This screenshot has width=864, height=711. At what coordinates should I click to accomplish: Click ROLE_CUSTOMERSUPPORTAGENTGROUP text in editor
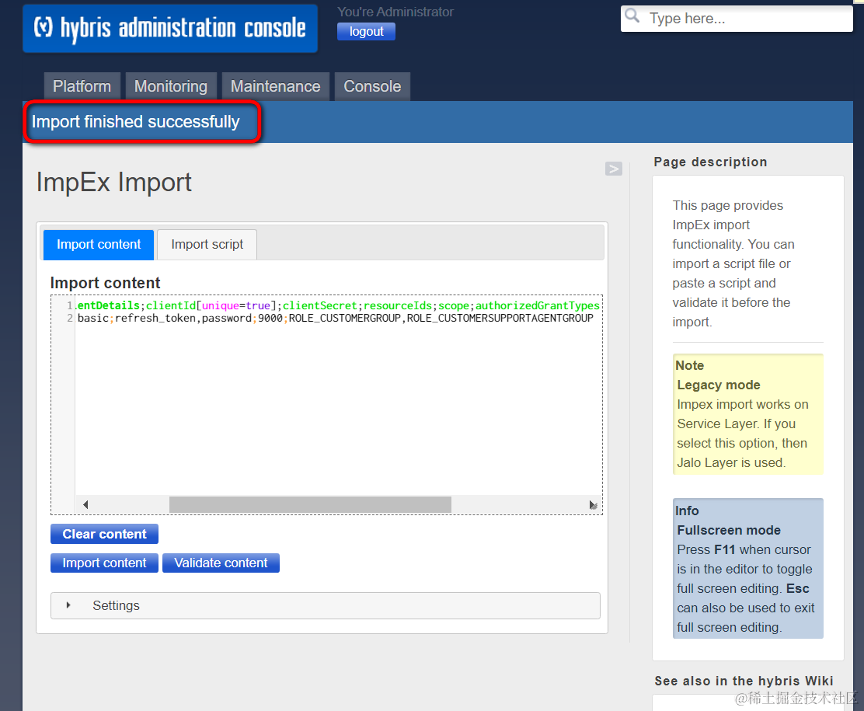pyautogui.click(x=500, y=318)
